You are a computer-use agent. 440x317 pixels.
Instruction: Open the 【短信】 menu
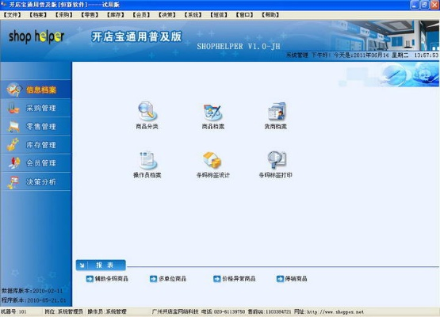click(x=219, y=14)
